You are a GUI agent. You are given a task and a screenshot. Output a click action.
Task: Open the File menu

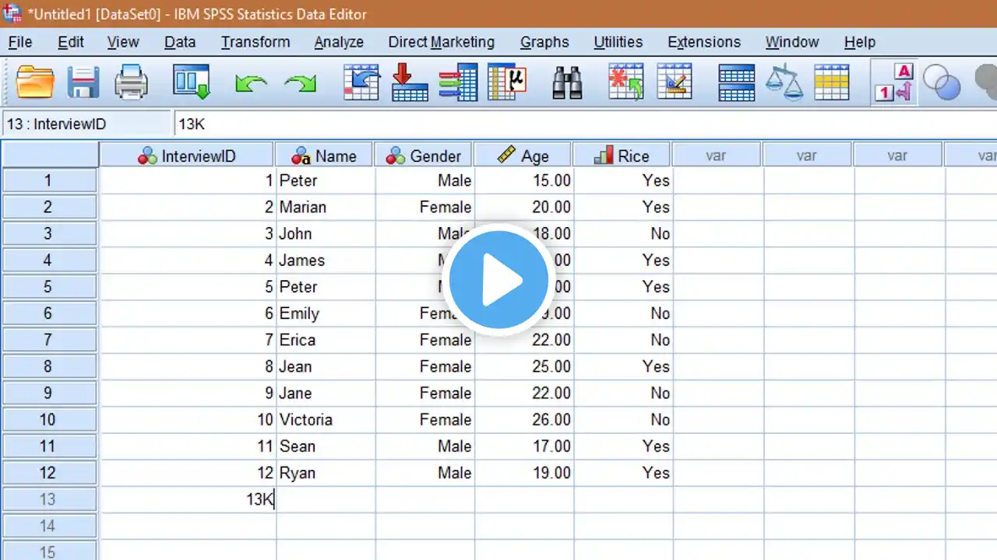[x=20, y=42]
